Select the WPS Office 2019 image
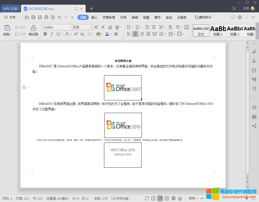 click(x=123, y=155)
